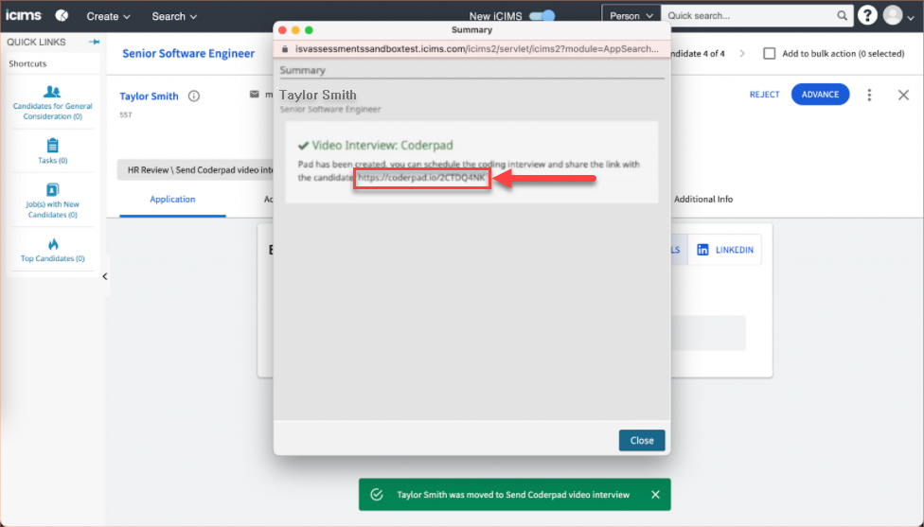The width and height of the screenshot is (924, 527).
Task: Open the dashboard circular icon beside logo
Action: (62, 16)
